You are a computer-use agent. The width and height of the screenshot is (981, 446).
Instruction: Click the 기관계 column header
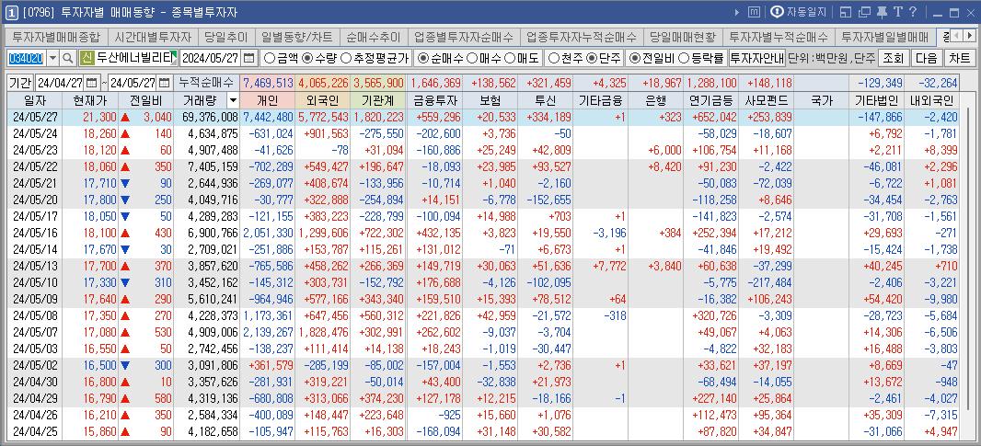378,100
